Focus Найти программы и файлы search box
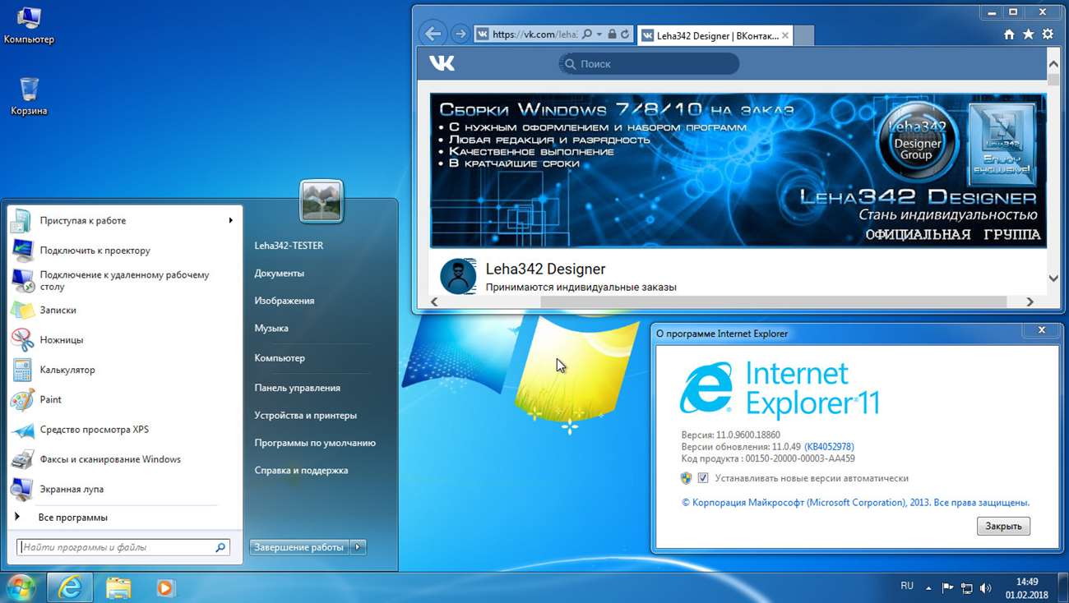 click(x=123, y=547)
